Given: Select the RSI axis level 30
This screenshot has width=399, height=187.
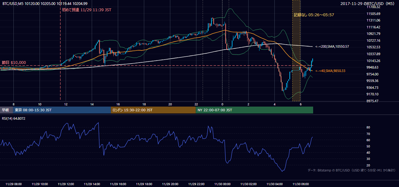Looking at the screenshot, I should [368, 159].
